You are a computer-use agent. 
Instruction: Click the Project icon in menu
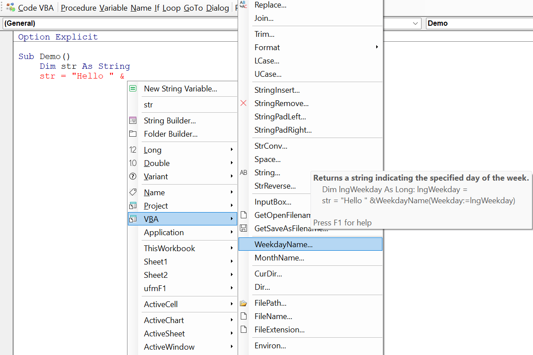[133, 205]
